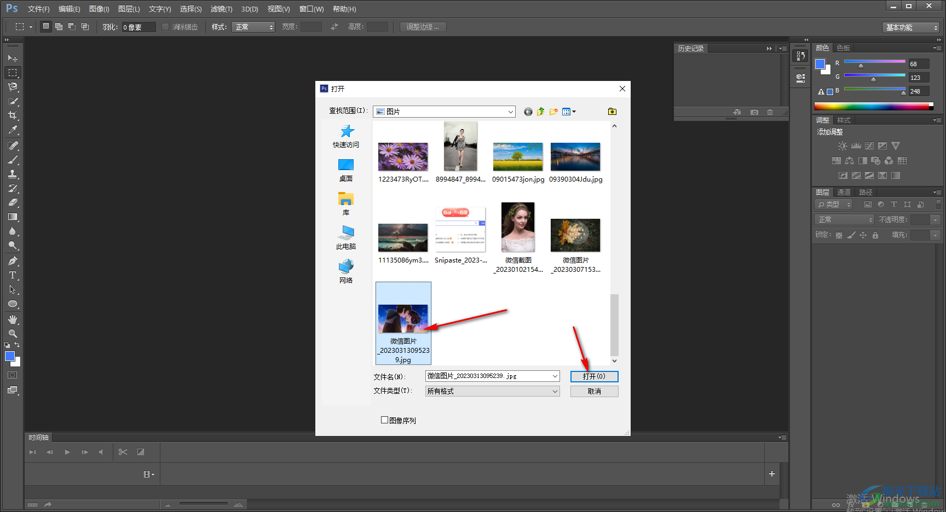This screenshot has width=946, height=512.
Task: Select the Zoom tool
Action: (13, 334)
